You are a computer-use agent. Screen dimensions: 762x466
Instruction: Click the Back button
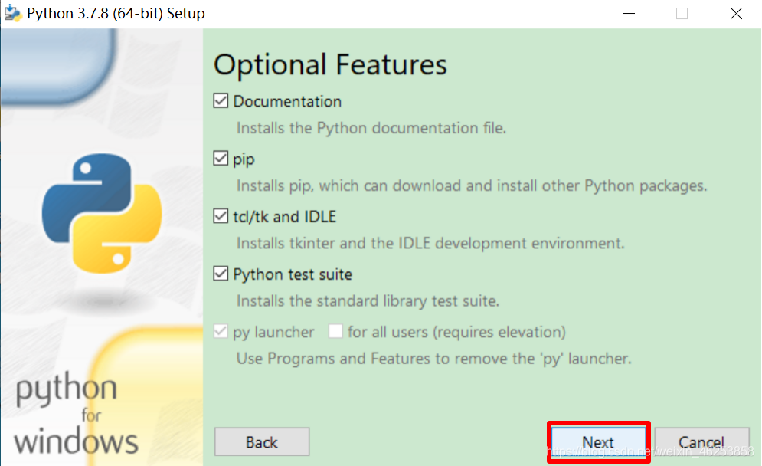click(x=262, y=441)
